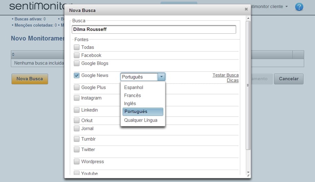Click the sentimonitor logo
The width and height of the screenshot is (315, 182).
[37, 6]
